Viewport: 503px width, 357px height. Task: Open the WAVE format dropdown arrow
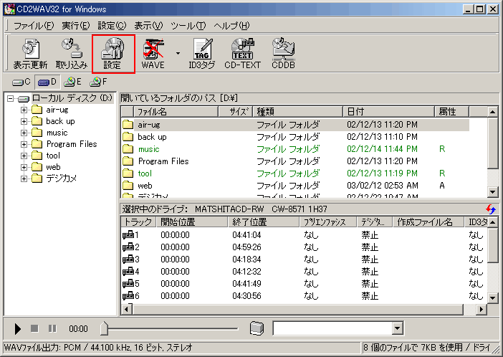(x=177, y=53)
